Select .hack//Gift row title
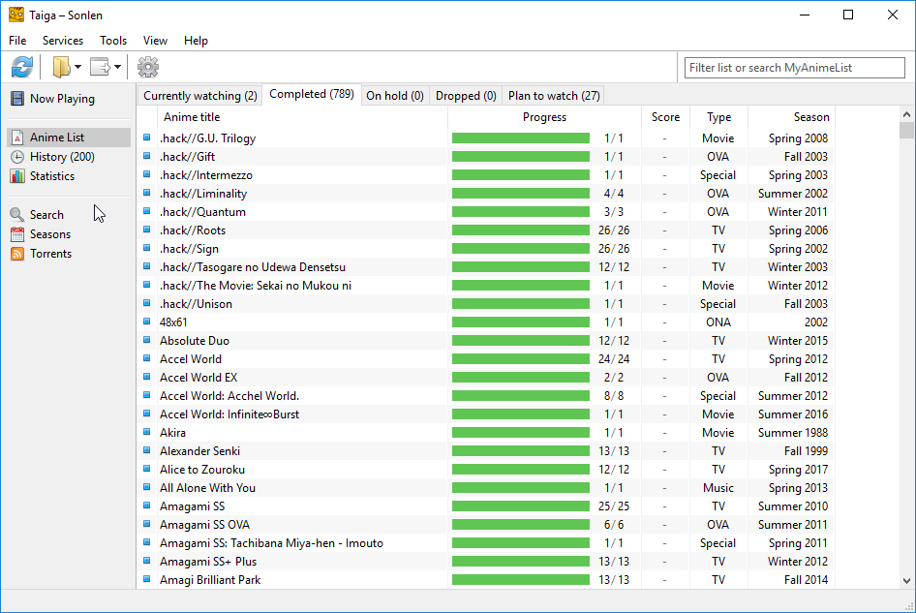 point(188,157)
